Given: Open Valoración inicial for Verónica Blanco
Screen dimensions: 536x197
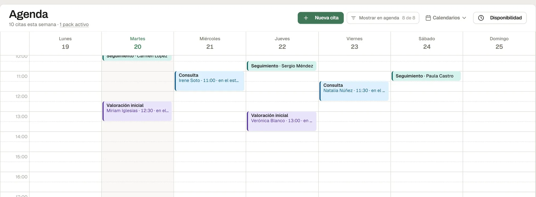Looking at the screenshot, I should coord(282,121).
